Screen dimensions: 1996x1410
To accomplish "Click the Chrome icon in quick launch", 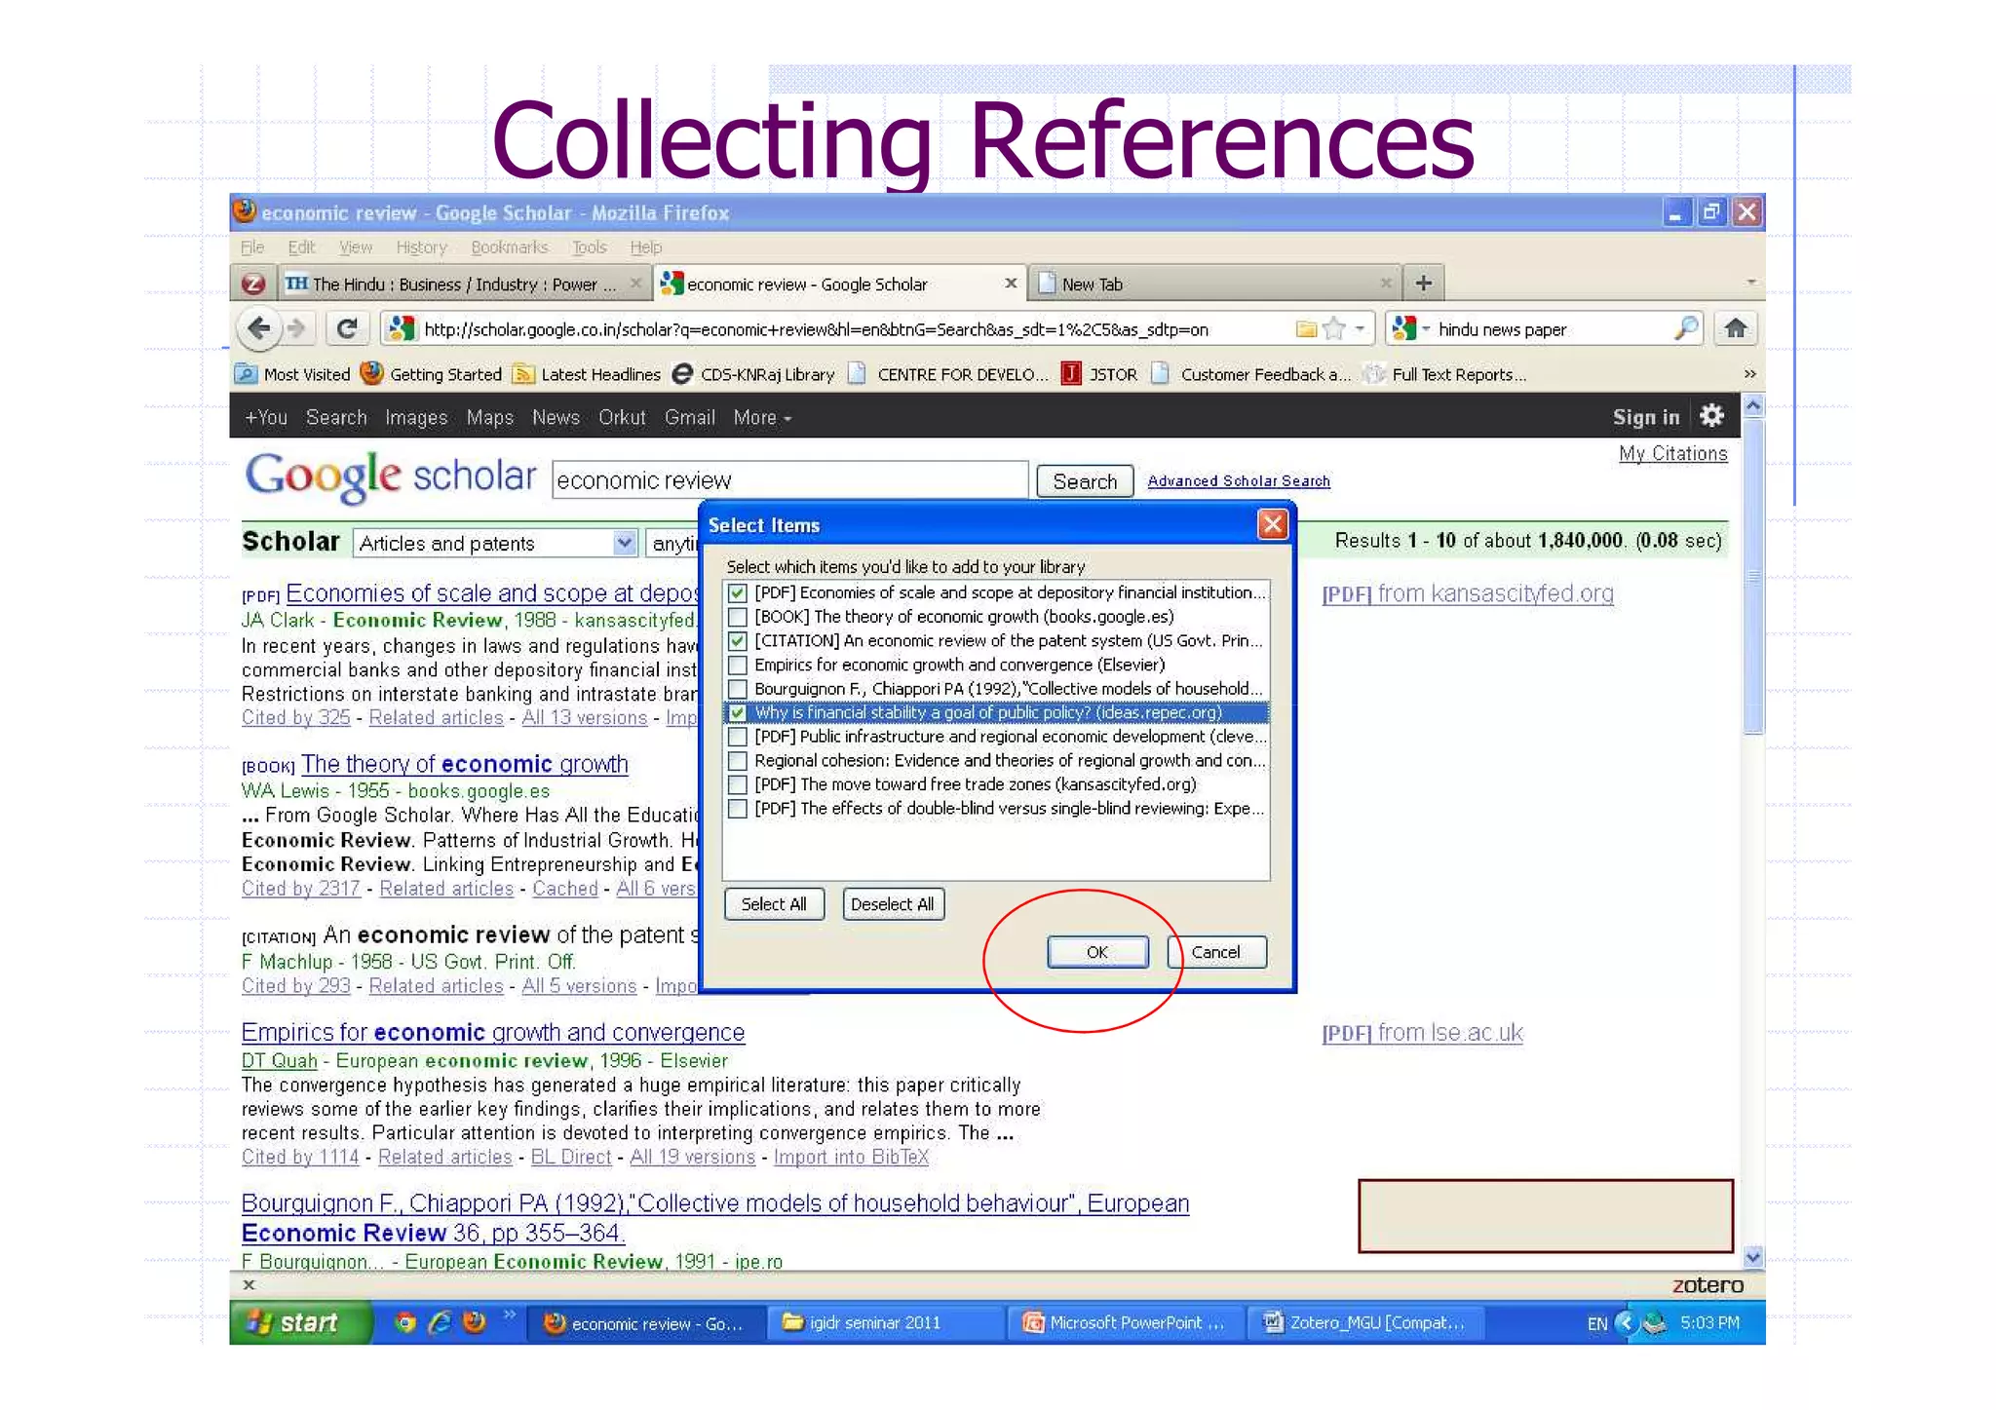I will tap(405, 1322).
